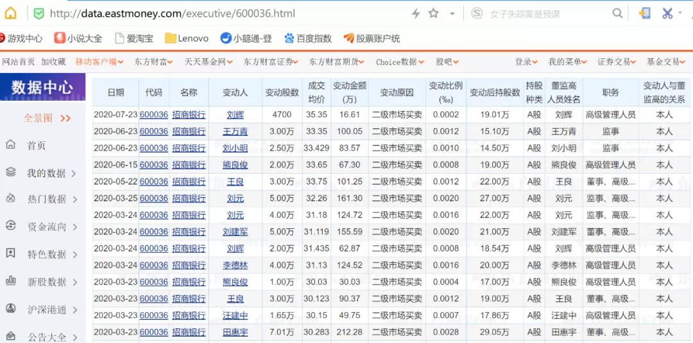The width and height of the screenshot is (693, 343).
Task: Click the browser home icon
Action: (10, 13)
